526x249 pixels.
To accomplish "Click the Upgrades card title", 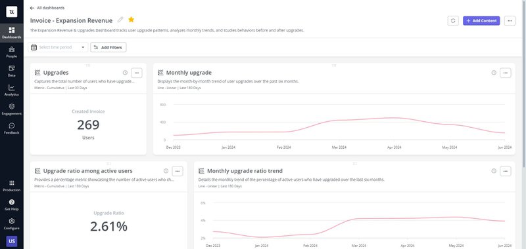I will pyautogui.click(x=56, y=73).
